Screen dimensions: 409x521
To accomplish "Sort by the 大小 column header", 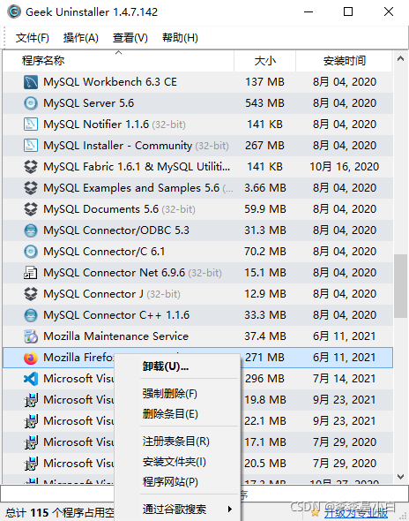I will [264, 61].
